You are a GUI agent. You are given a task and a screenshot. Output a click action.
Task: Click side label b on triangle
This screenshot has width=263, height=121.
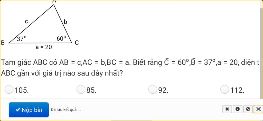(x=65, y=22)
